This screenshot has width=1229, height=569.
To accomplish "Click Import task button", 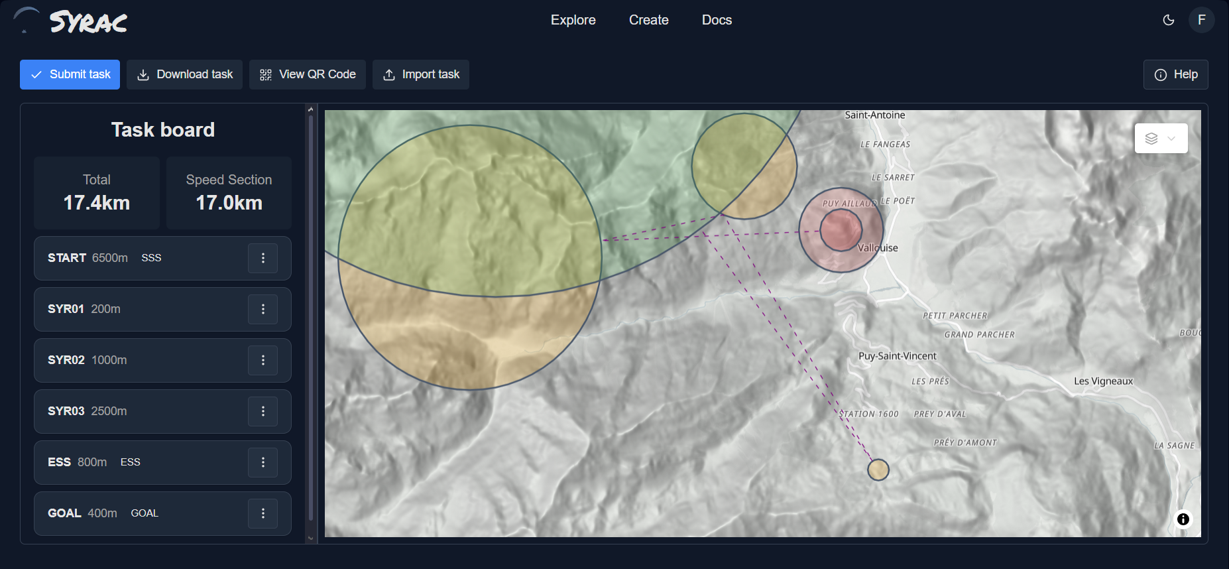I will point(421,74).
